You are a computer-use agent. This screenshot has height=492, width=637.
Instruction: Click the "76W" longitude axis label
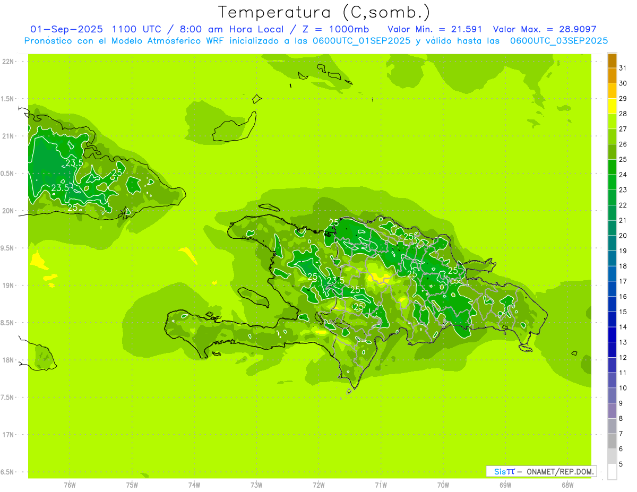pyautogui.click(x=70, y=485)
